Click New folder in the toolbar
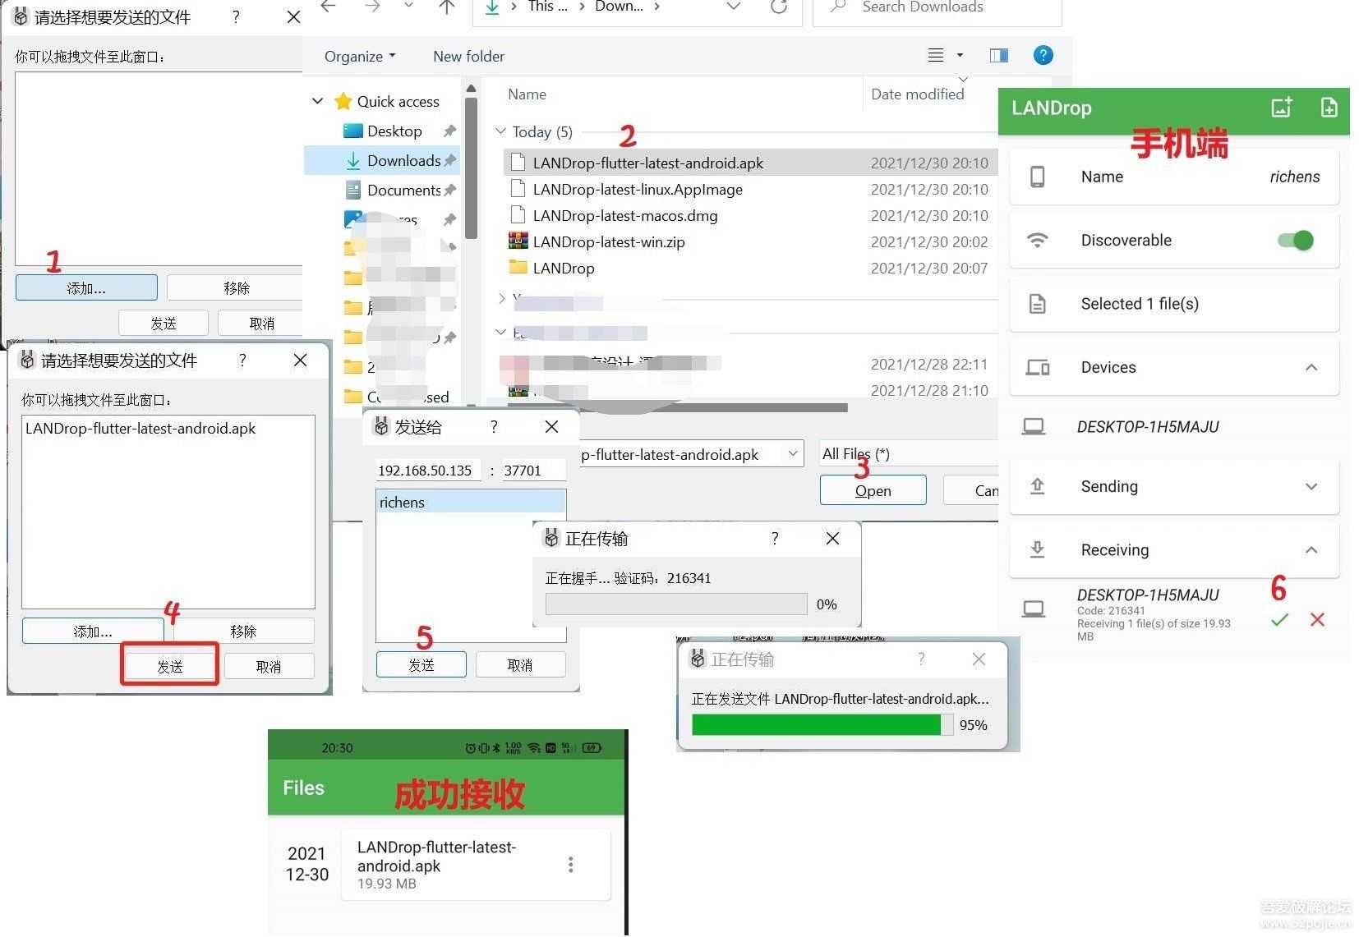This screenshot has height=937, width=1359. pos(468,56)
